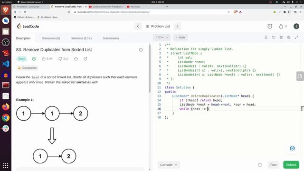304x171 pixels.
Task: Bookmark code with editor bookmark icon
Action: tap(266, 37)
